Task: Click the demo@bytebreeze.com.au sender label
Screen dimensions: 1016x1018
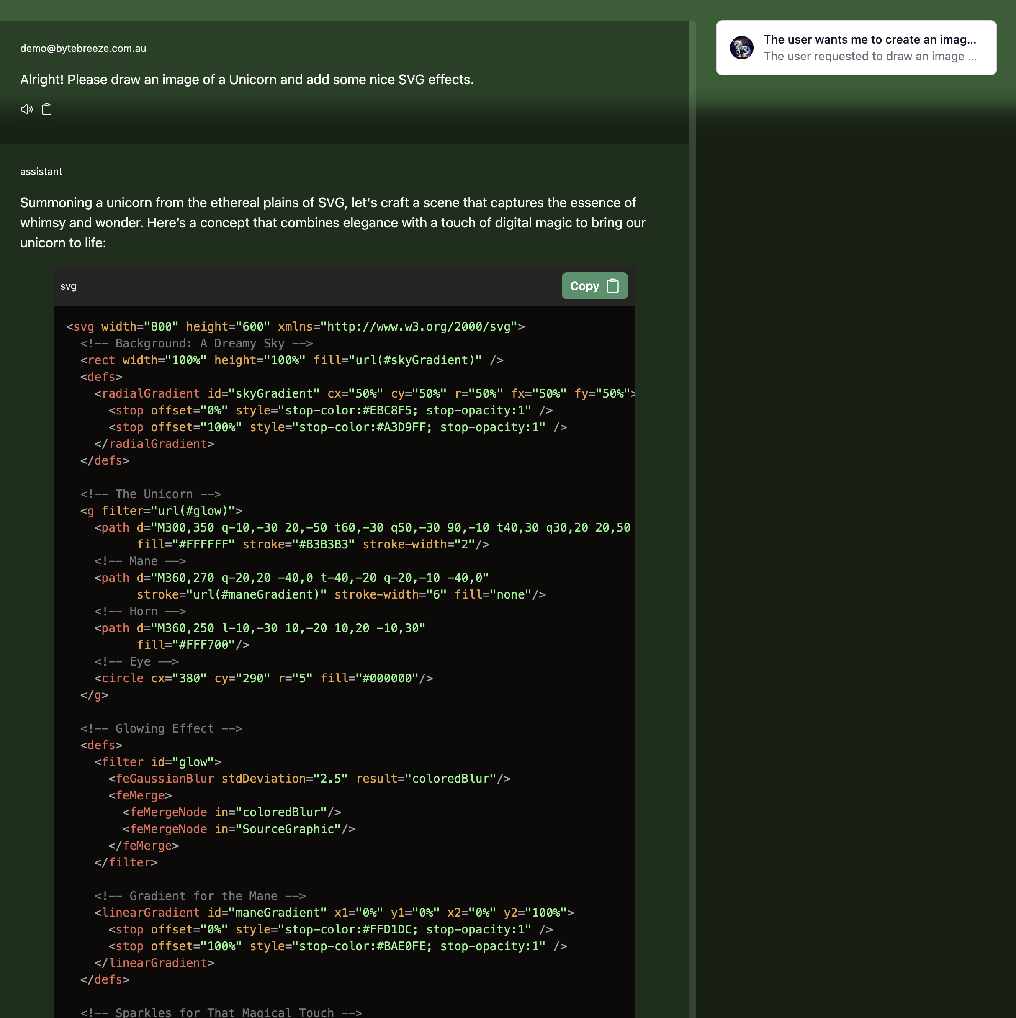Action: 83,49
